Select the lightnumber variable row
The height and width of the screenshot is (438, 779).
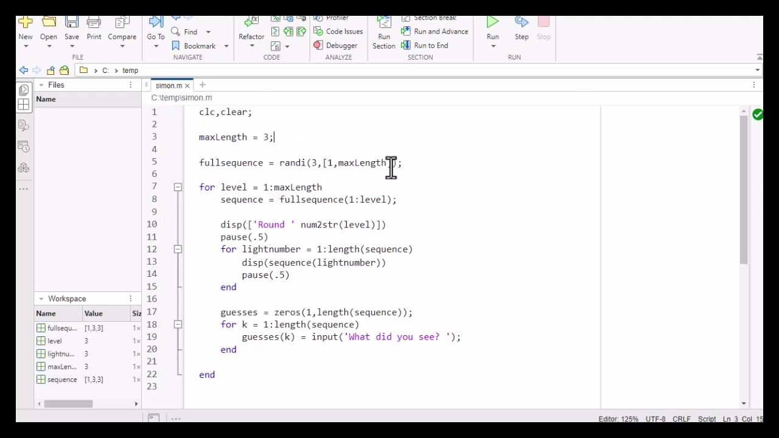point(88,354)
